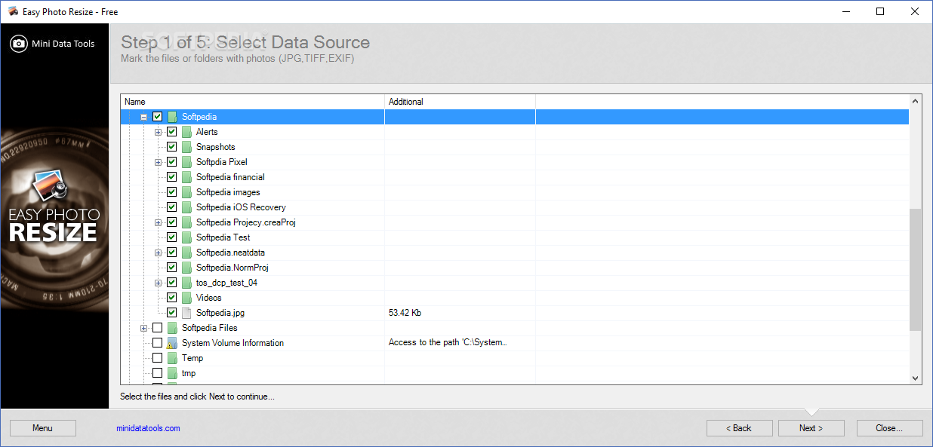
Task: Expand the Softpedia Projecy.creaProj node
Action: 158,222
